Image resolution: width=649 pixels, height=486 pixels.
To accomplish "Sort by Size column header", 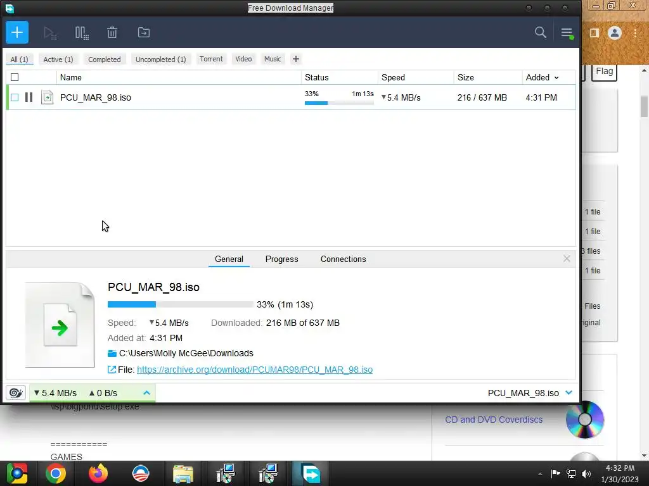I will (x=466, y=77).
